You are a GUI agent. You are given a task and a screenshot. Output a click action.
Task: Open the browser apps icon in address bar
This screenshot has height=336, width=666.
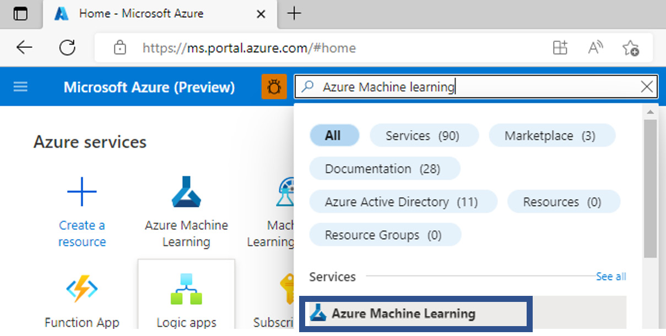[x=560, y=48]
